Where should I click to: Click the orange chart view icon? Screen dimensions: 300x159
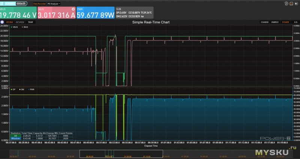pos(291,3)
